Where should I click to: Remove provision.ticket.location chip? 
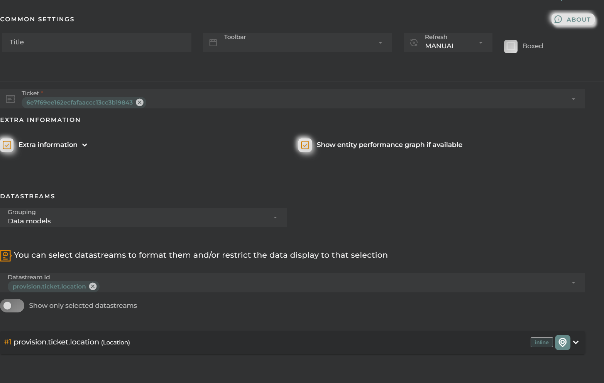pos(93,287)
